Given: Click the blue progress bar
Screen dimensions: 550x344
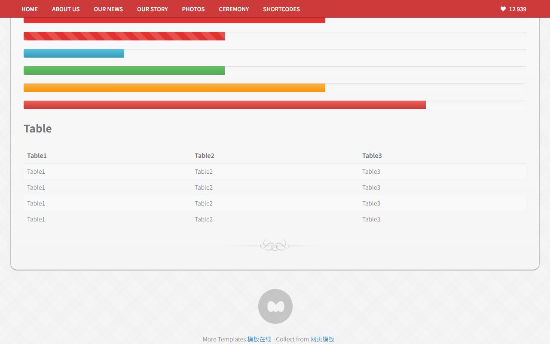Looking at the screenshot, I should (x=74, y=53).
